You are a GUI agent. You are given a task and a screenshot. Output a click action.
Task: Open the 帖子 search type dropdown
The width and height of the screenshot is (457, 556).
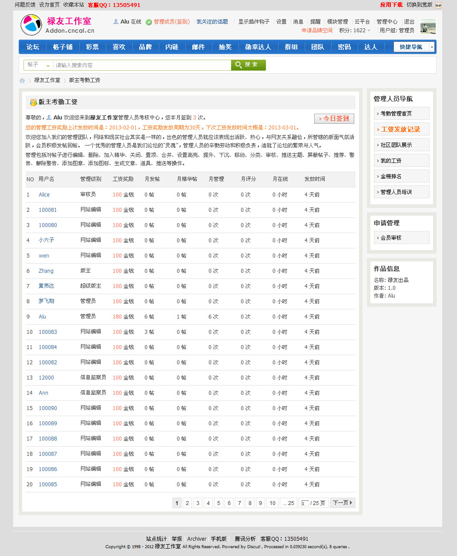38,65
